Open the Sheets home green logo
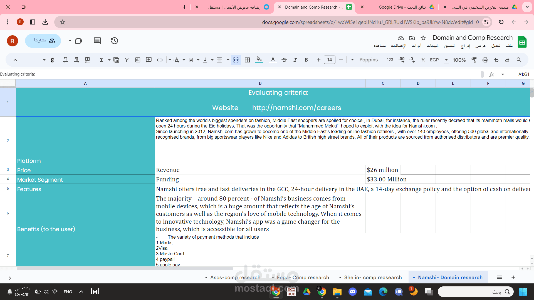 point(522,42)
